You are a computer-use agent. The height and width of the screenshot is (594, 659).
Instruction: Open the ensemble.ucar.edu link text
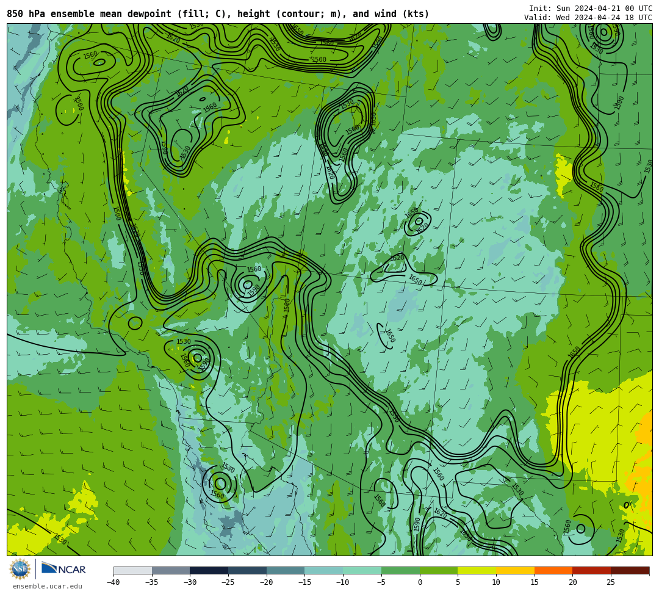[x=48, y=587]
